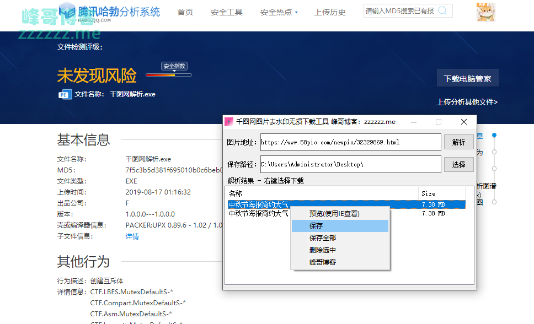Click the Tencent Habo logo icon
This screenshot has height=324, width=534.
tap(67, 12)
